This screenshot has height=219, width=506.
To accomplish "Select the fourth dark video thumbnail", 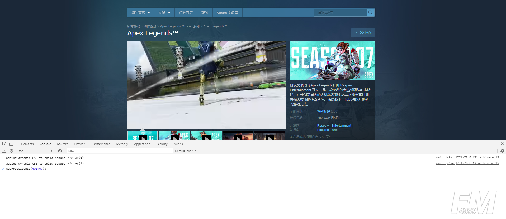I will pos(238,135).
